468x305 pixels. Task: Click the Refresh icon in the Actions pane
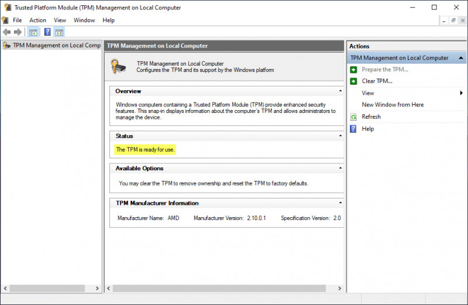pos(353,116)
